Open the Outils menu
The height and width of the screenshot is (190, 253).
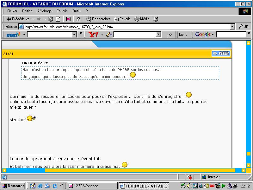pyautogui.click(x=77, y=11)
